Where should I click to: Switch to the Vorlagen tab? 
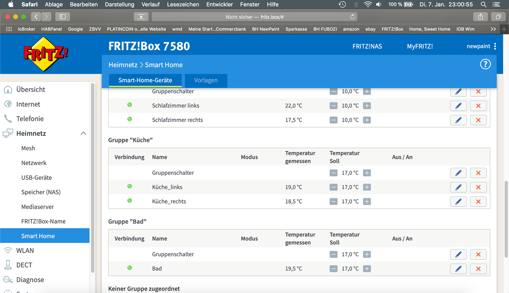click(x=206, y=80)
